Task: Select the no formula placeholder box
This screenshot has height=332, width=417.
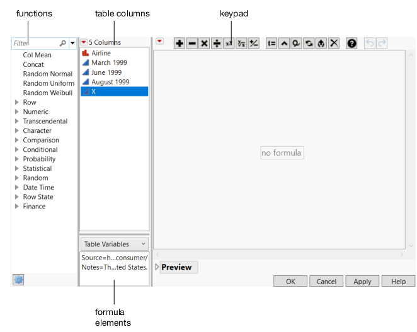Action: pyautogui.click(x=282, y=152)
